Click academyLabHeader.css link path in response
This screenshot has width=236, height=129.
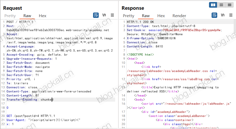(167, 71)
